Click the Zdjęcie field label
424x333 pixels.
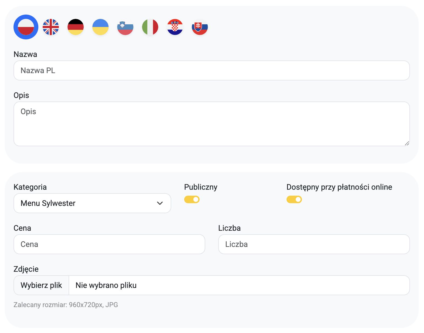coord(26,269)
